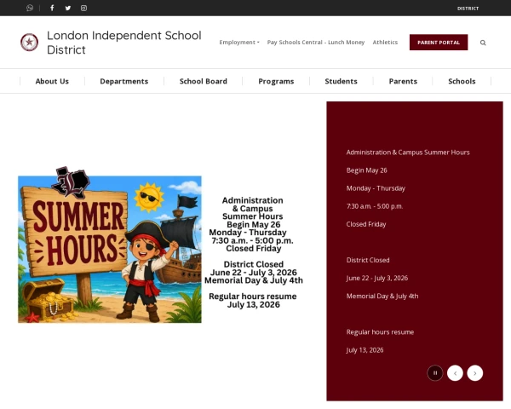The image size is (511, 409).
Task: Click the Summer Hours pirate image
Action: click(x=110, y=245)
